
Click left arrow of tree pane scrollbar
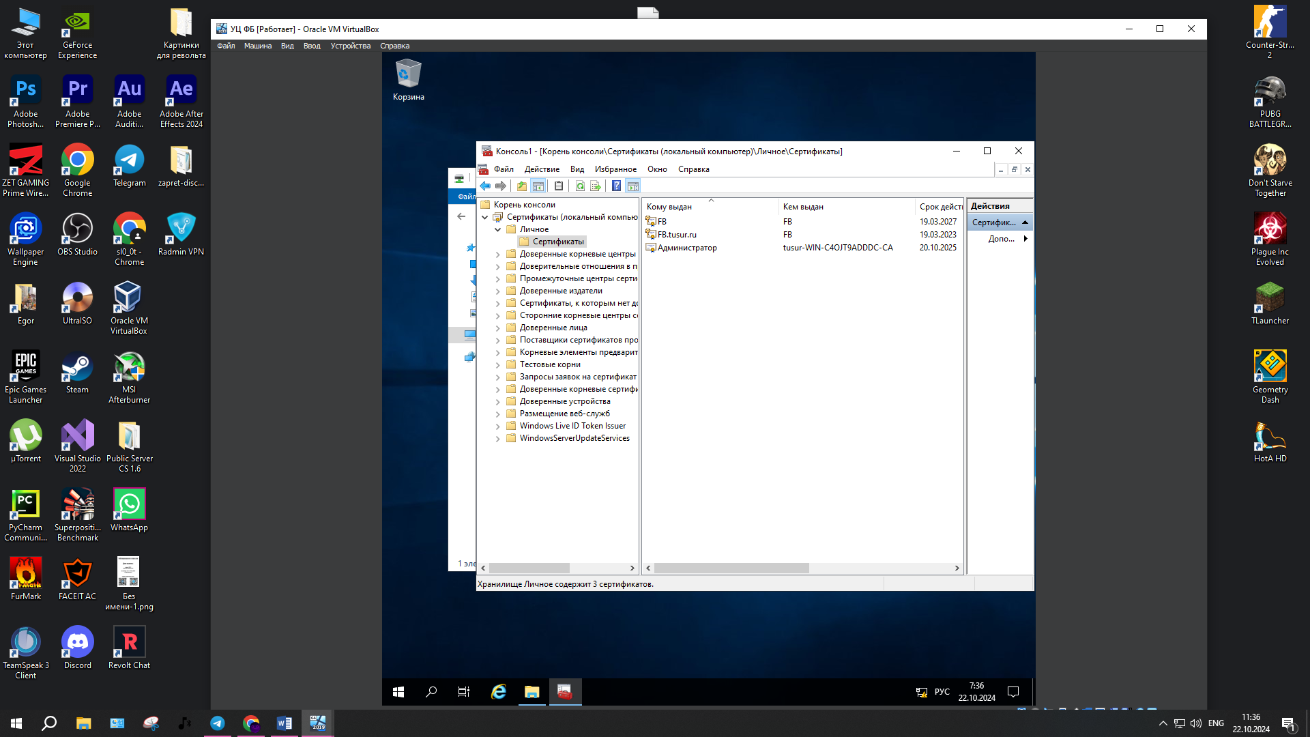click(483, 568)
